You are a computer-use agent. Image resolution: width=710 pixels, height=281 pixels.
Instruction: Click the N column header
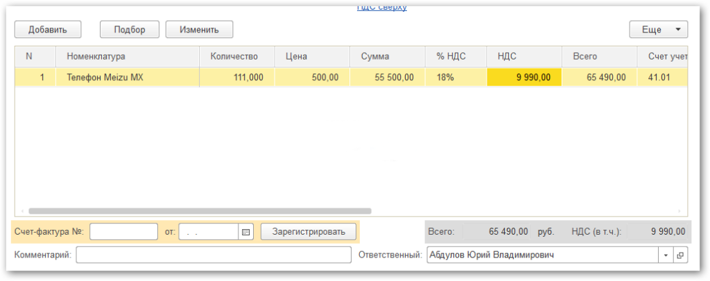(x=35, y=57)
